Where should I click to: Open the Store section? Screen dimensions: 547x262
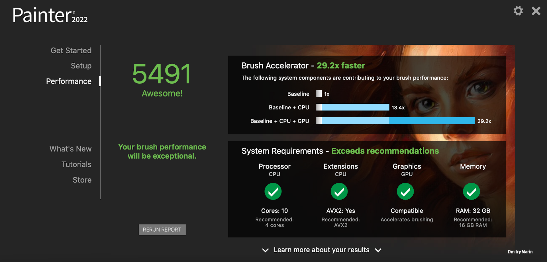[82, 180]
